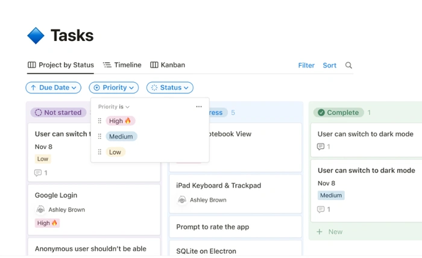Switch to the Kanban tab
This screenshot has height=258, width=422.
[x=168, y=65]
